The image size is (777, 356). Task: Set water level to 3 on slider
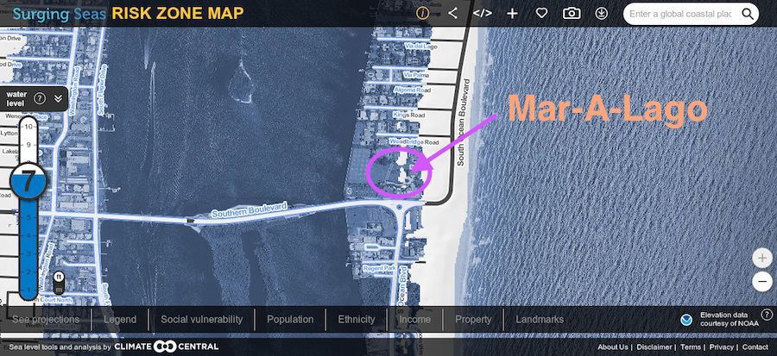28,253
